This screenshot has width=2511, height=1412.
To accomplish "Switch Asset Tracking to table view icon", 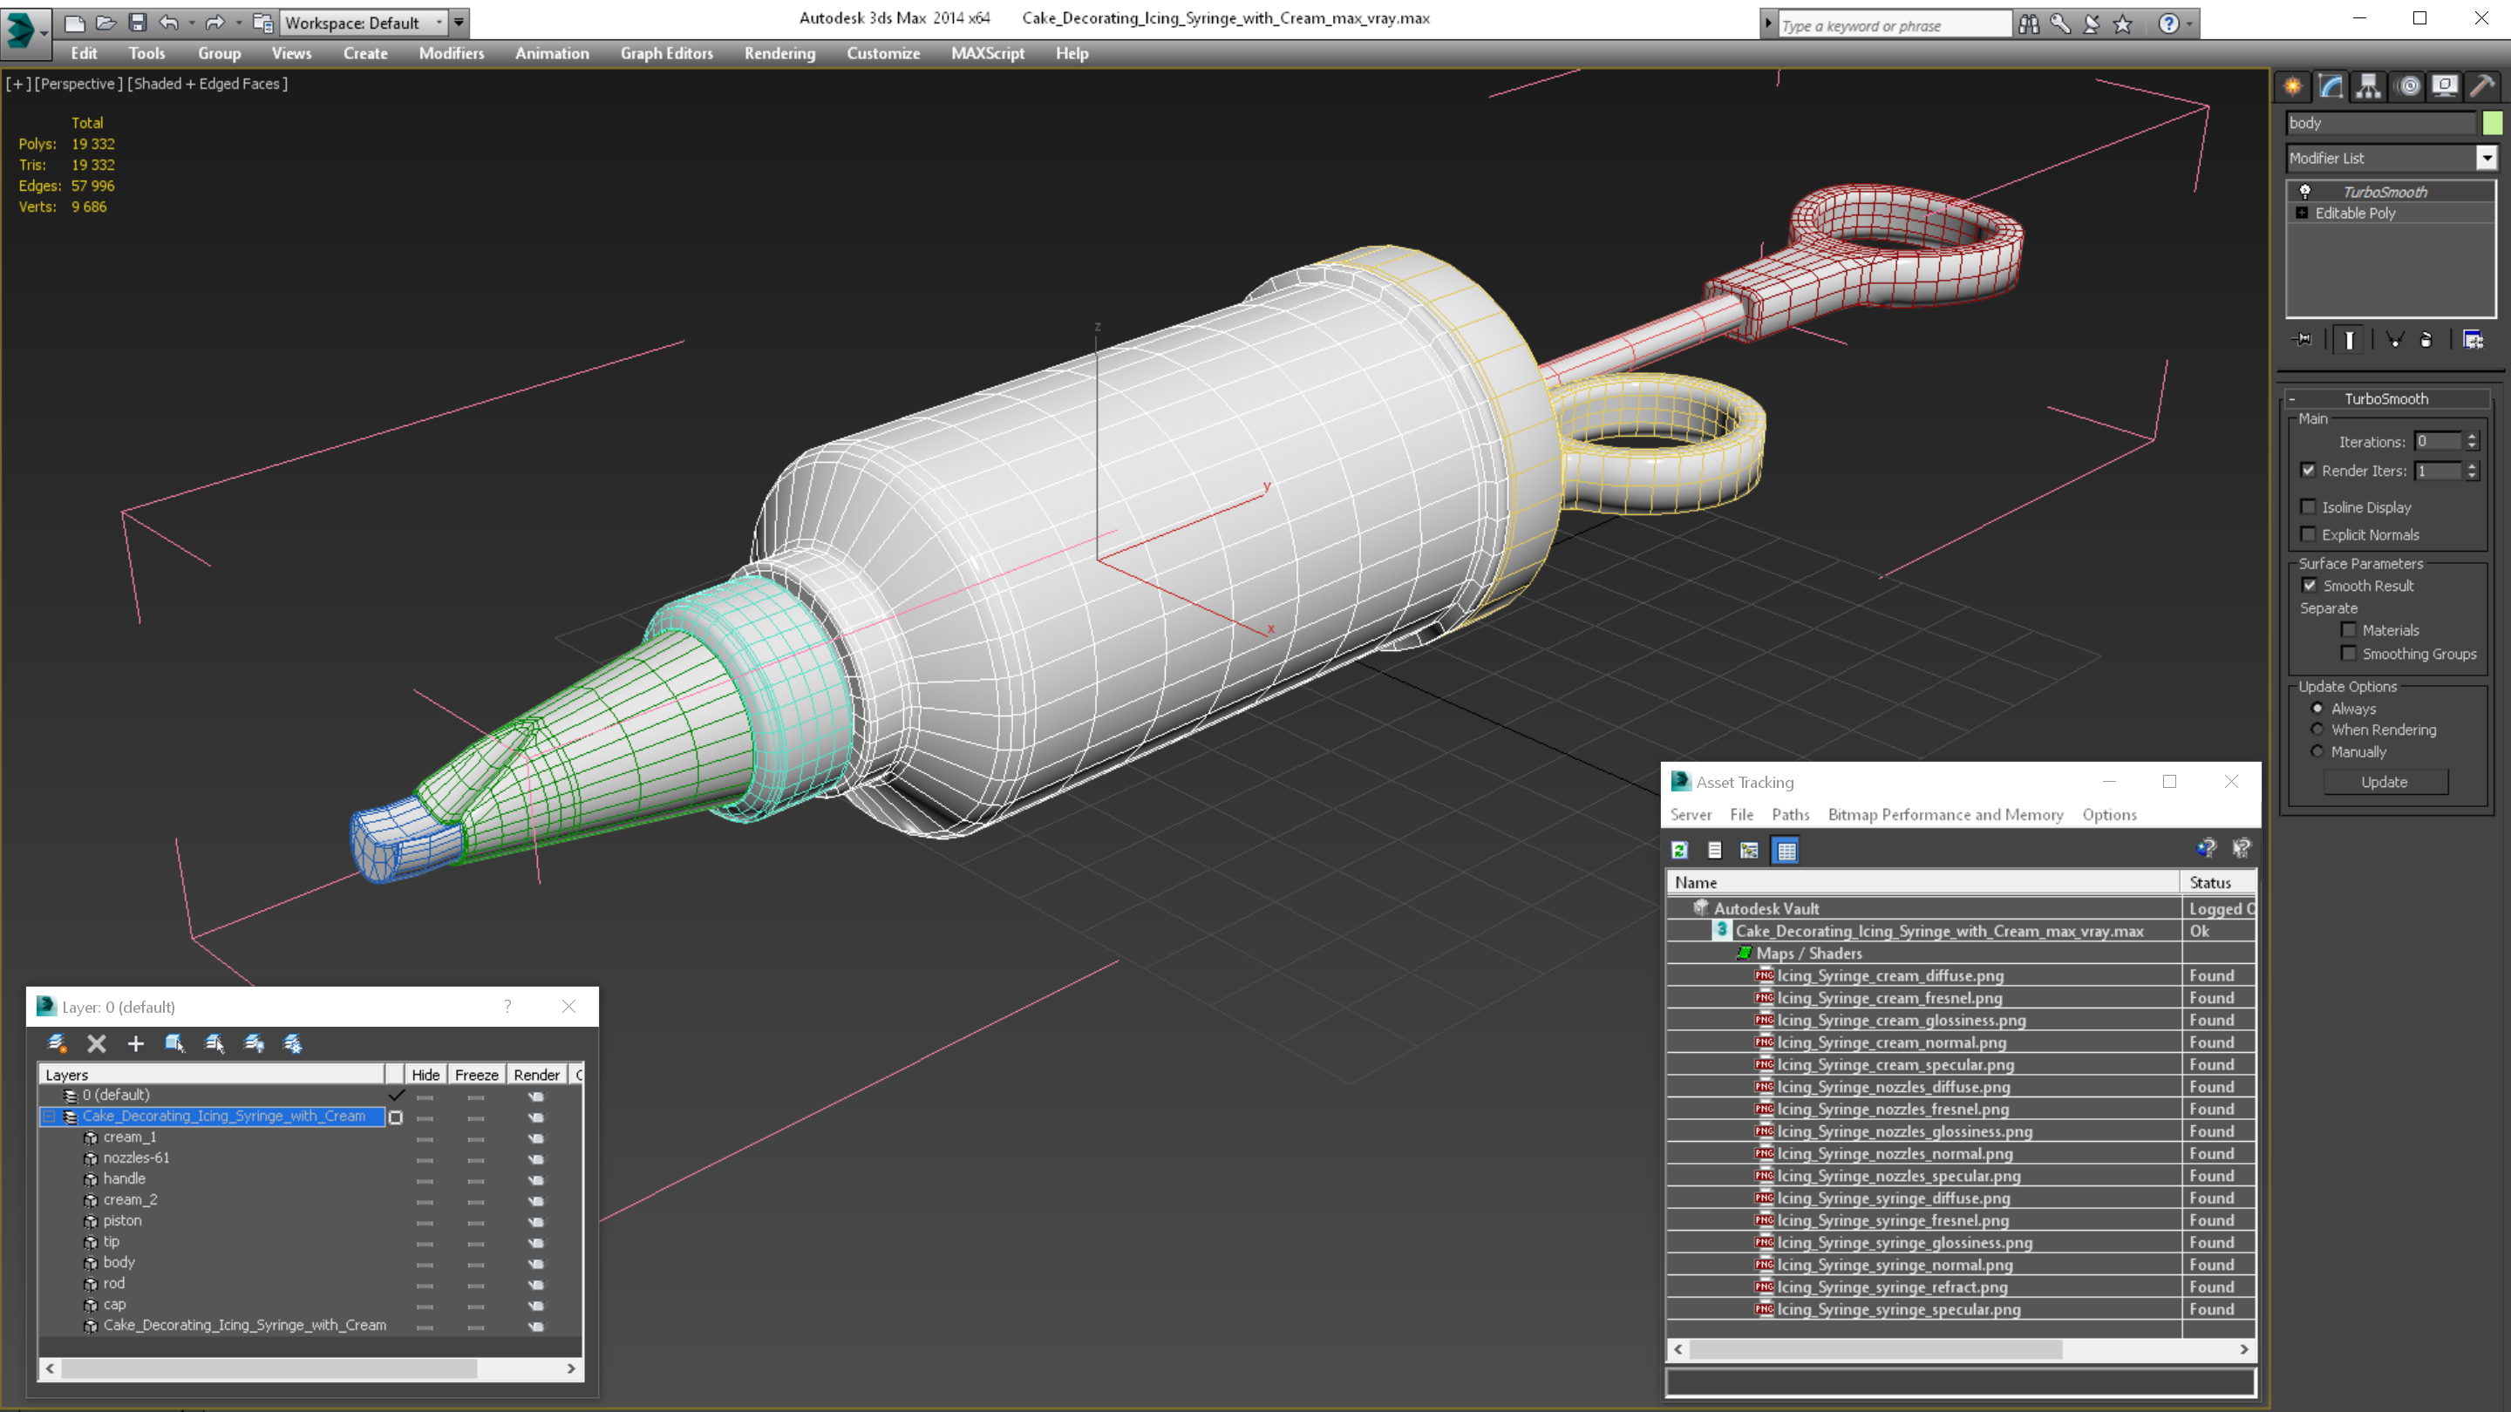I will (x=1786, y=851).
